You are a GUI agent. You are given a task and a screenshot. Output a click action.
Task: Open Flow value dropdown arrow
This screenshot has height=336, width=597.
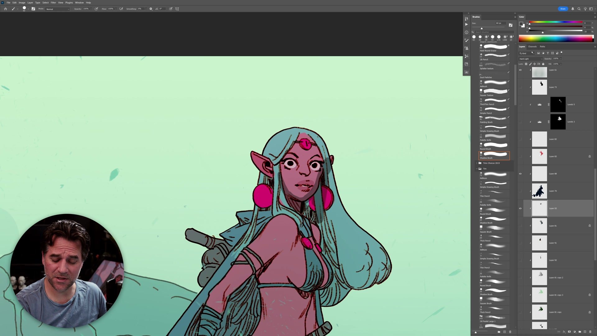116,9
